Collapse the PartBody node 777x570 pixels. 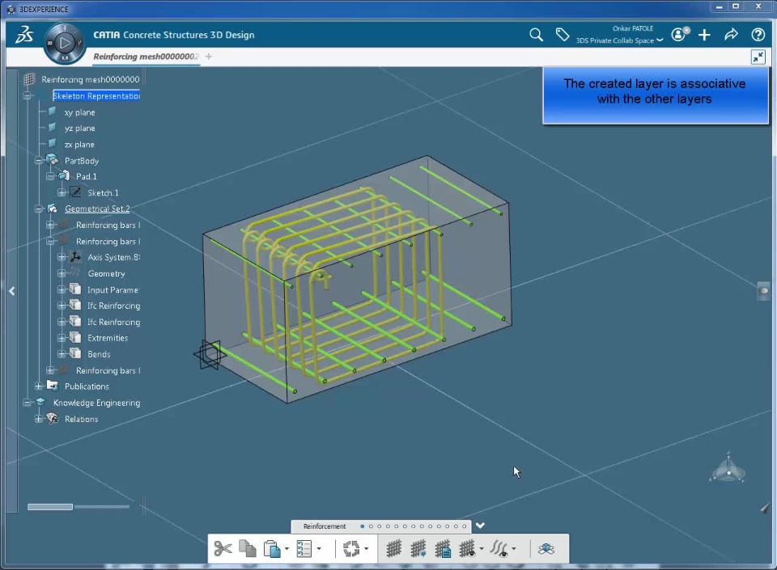pyautogui.click(x=39, y=160)
